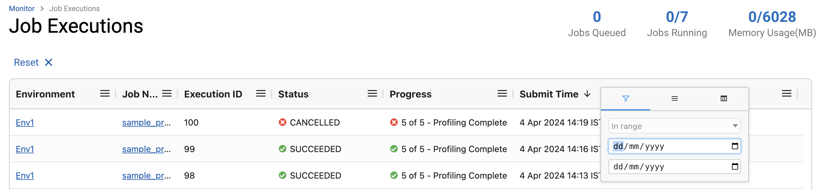
Task: Open the Env1 link for execution 100
Action: [x=25, y=122]
